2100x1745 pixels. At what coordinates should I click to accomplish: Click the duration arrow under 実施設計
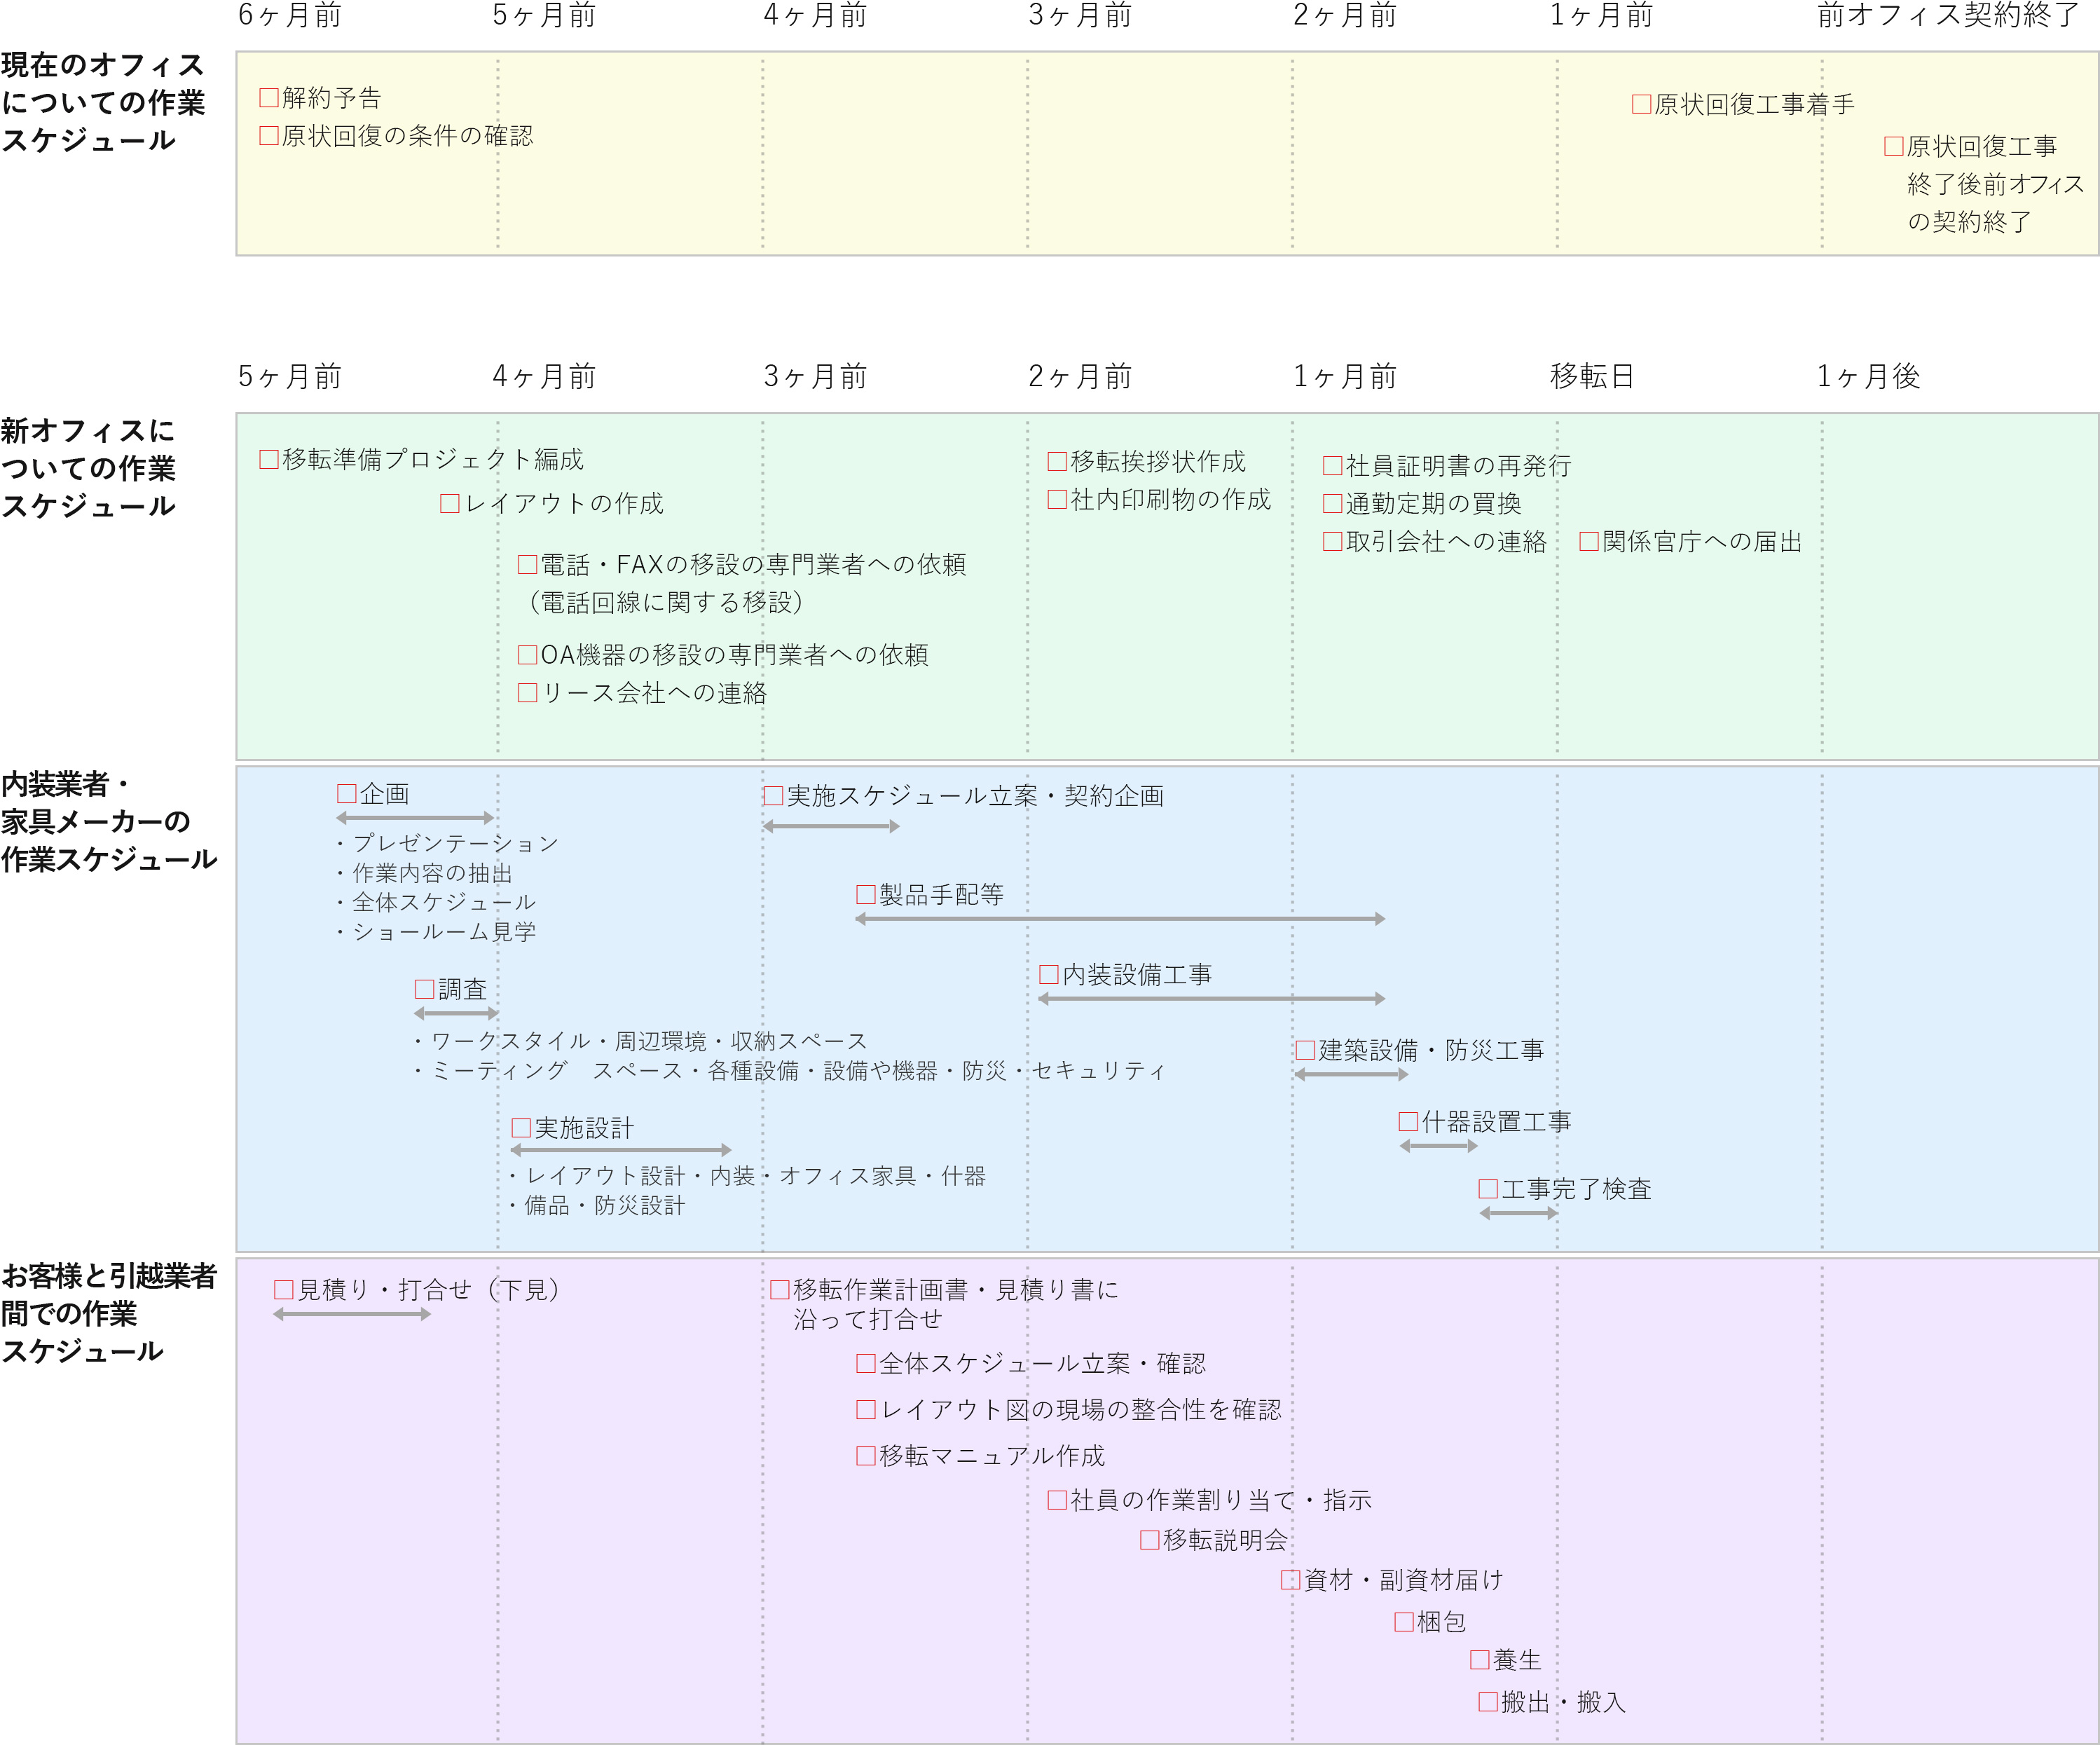pos(621,1150)
